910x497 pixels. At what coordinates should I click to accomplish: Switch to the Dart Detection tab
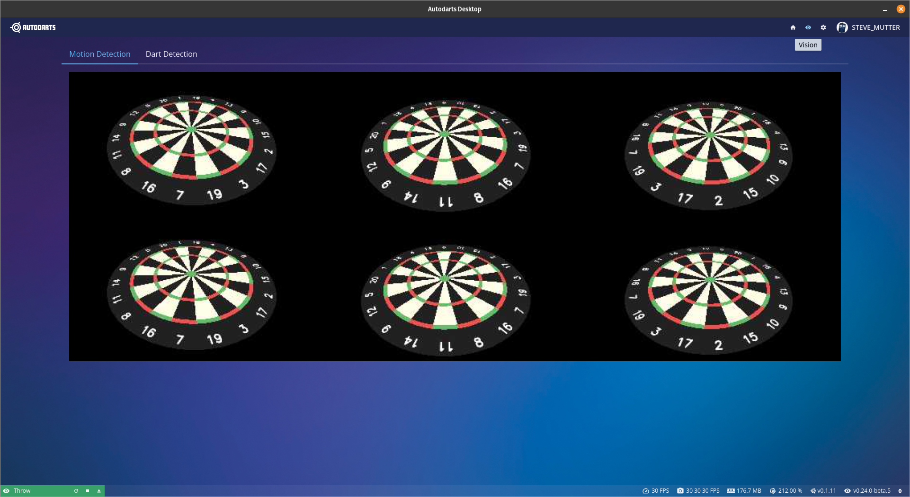171,54
